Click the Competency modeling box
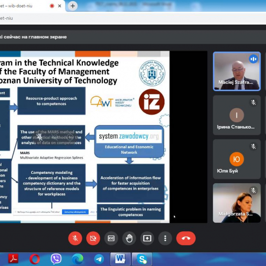 point(52,183)
